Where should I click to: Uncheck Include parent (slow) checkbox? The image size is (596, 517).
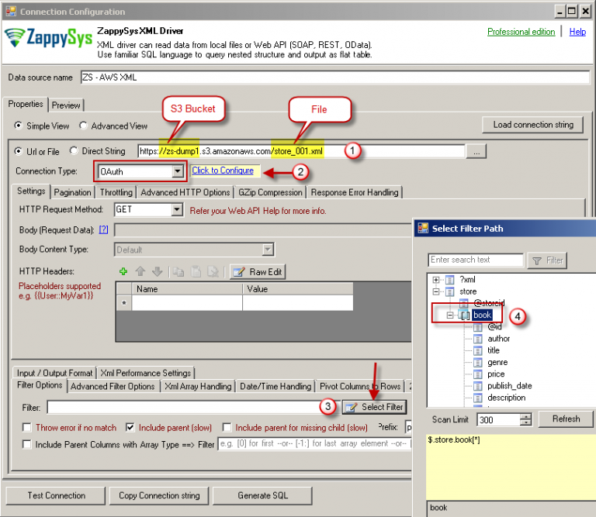click(130, 427)
